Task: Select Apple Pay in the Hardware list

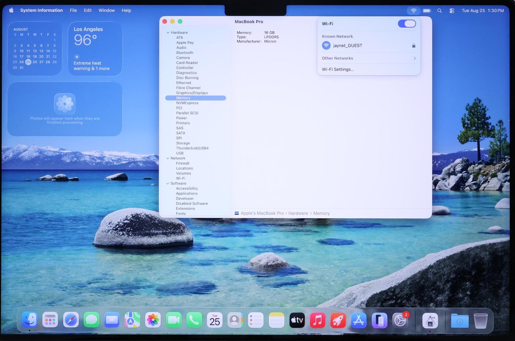Action: (185, 42)
